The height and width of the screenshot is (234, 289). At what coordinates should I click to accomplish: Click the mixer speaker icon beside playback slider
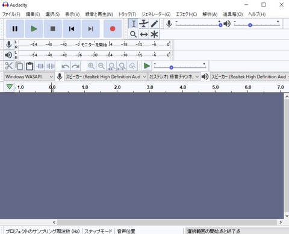(x=227, y=24)
